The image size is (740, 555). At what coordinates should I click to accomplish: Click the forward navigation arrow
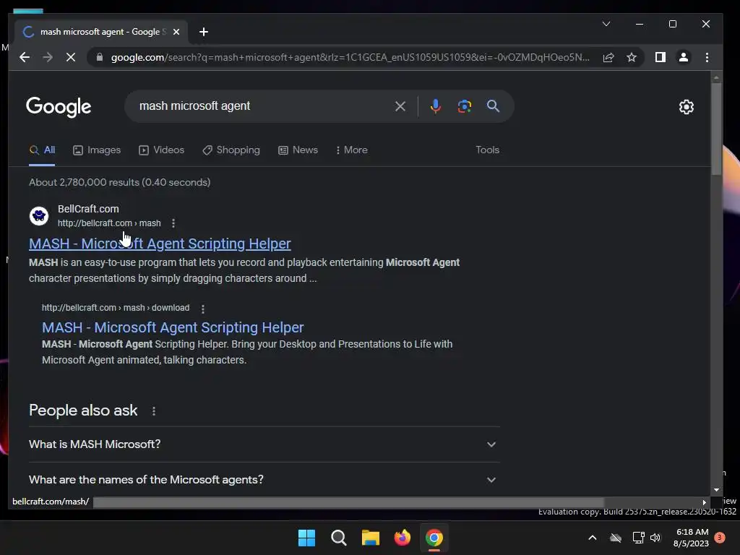click(48, 57)
